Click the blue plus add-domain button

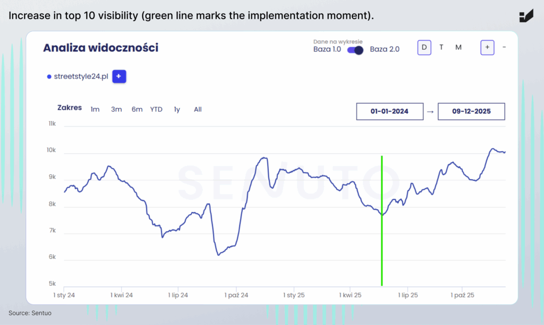118,76
